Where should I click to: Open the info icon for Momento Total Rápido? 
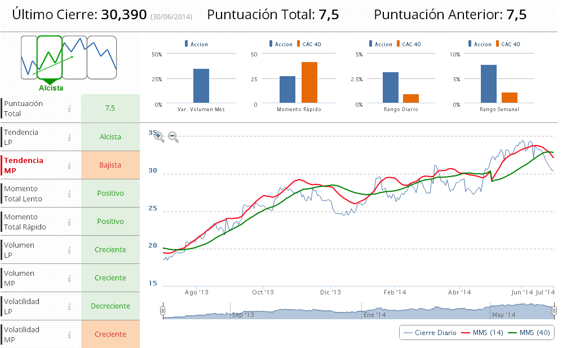(69, 222)
